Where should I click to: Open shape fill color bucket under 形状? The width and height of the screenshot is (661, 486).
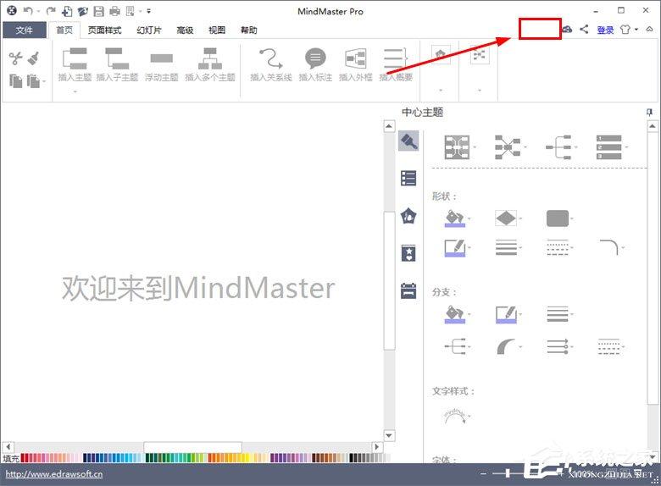[457, 218]
